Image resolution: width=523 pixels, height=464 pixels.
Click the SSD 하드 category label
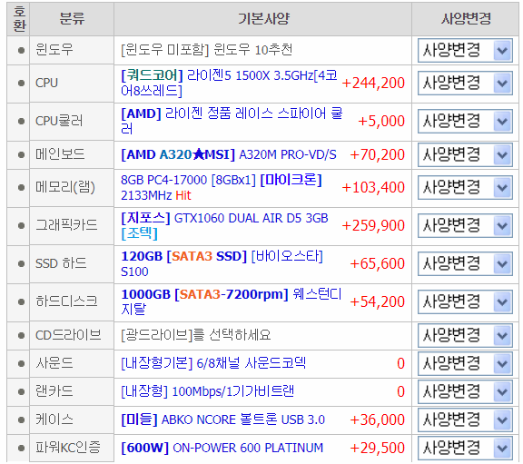click(61, 263)
